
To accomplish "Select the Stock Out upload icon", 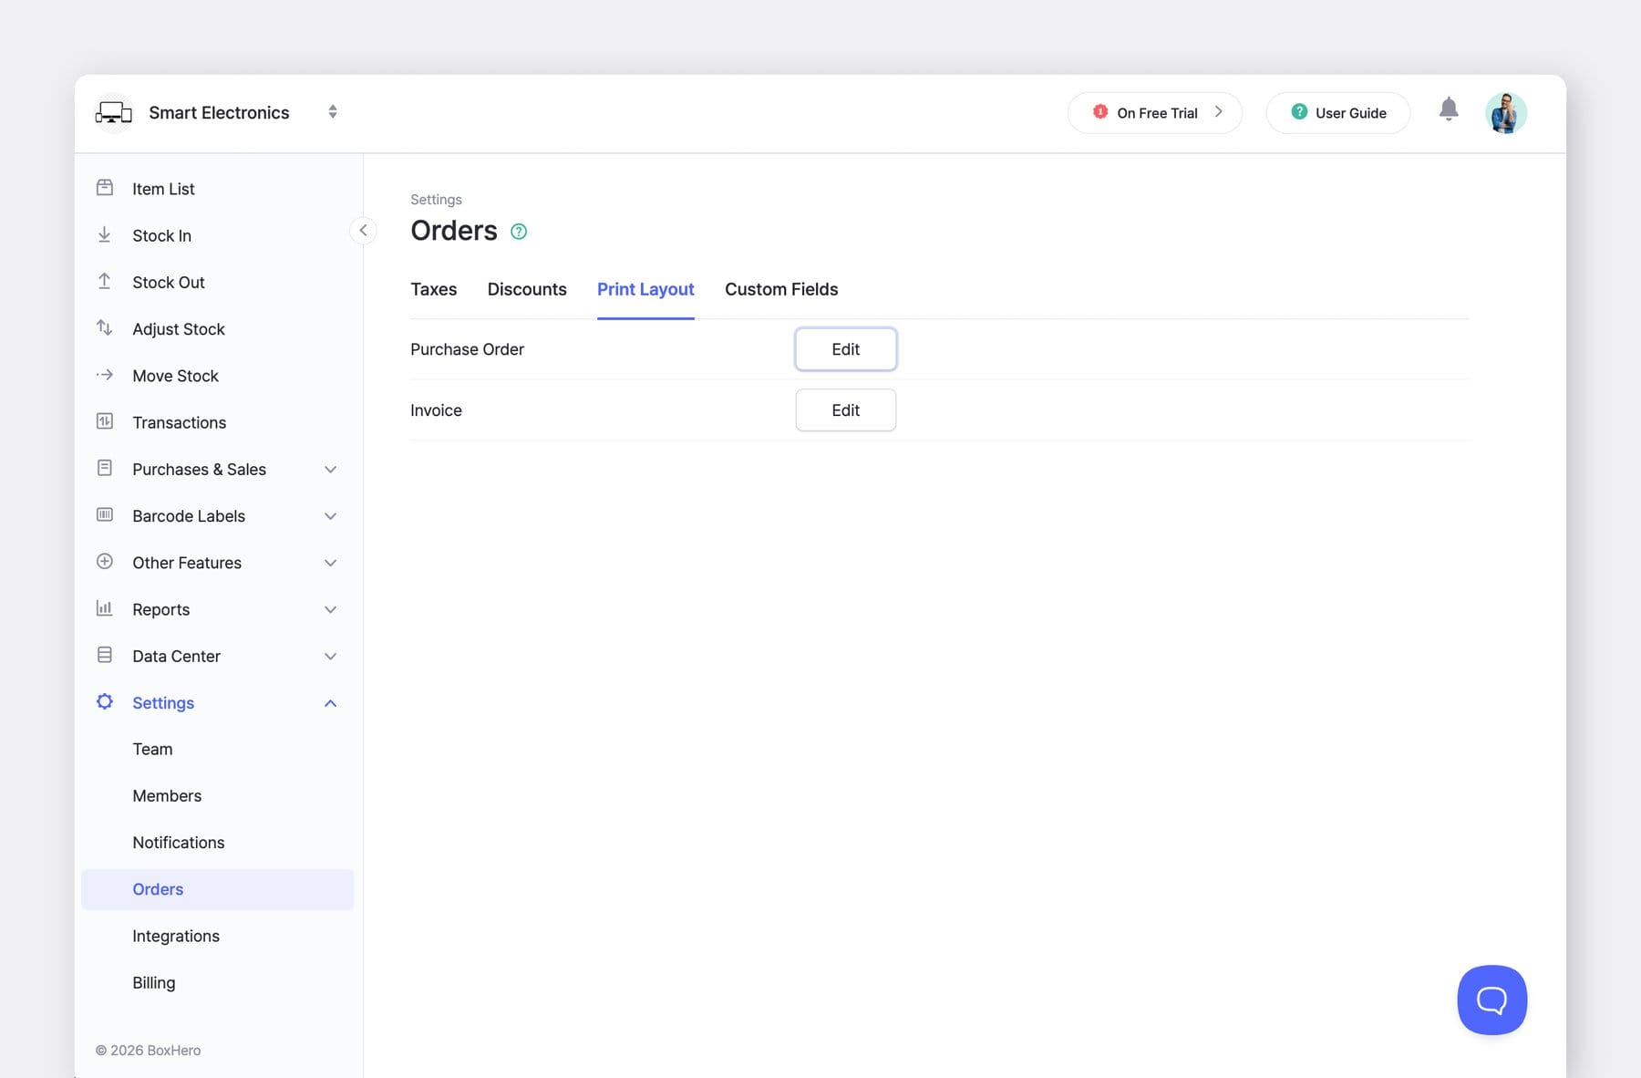I will 105,281.
